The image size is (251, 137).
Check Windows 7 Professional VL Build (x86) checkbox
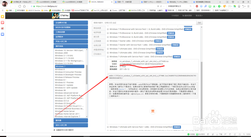[108, 37]
